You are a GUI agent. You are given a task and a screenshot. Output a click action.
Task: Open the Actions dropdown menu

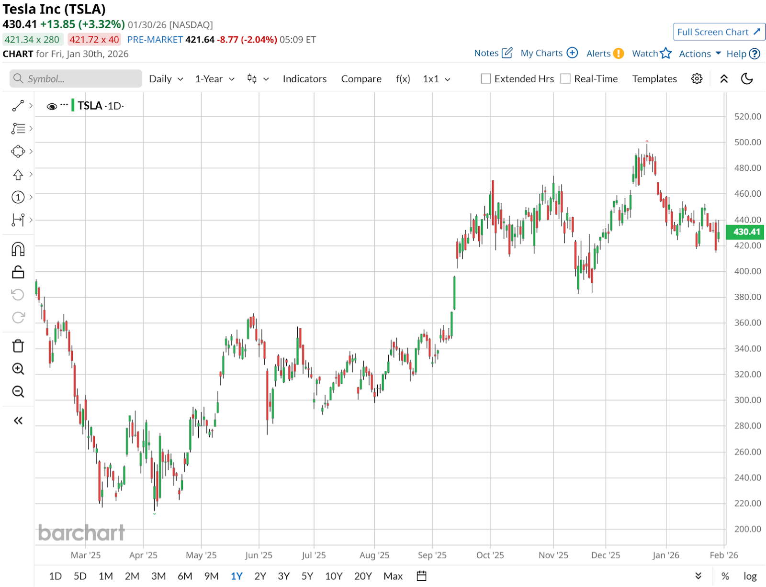pyautogui.click(x=699, y=54)
